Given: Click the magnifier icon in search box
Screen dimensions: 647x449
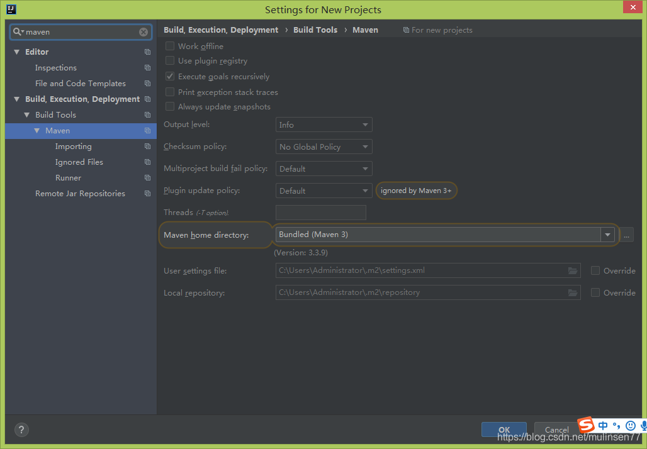Looking at the screenshot, I should 18,31.
